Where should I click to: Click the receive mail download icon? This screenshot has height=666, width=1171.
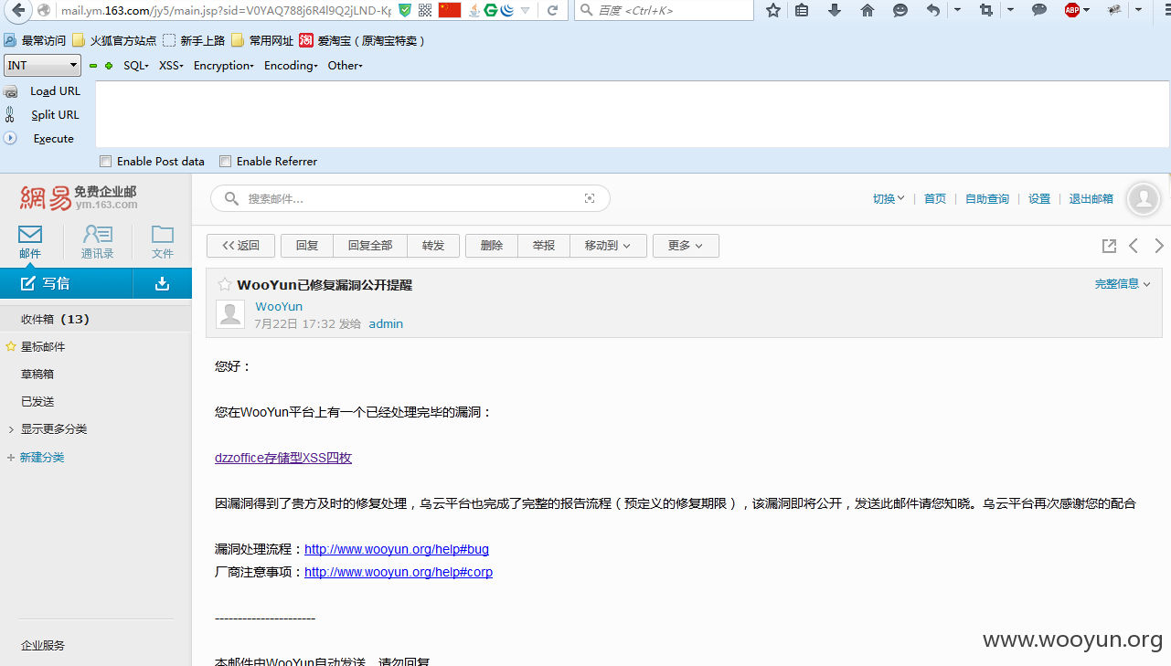tap(163, 283)
